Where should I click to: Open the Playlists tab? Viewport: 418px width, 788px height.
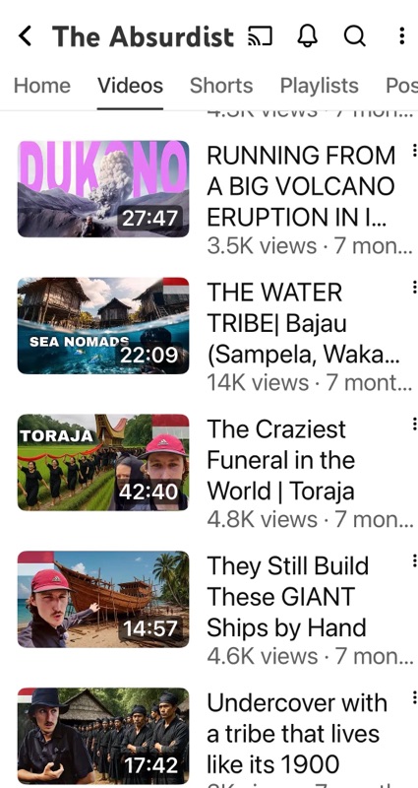pos(319,86)
